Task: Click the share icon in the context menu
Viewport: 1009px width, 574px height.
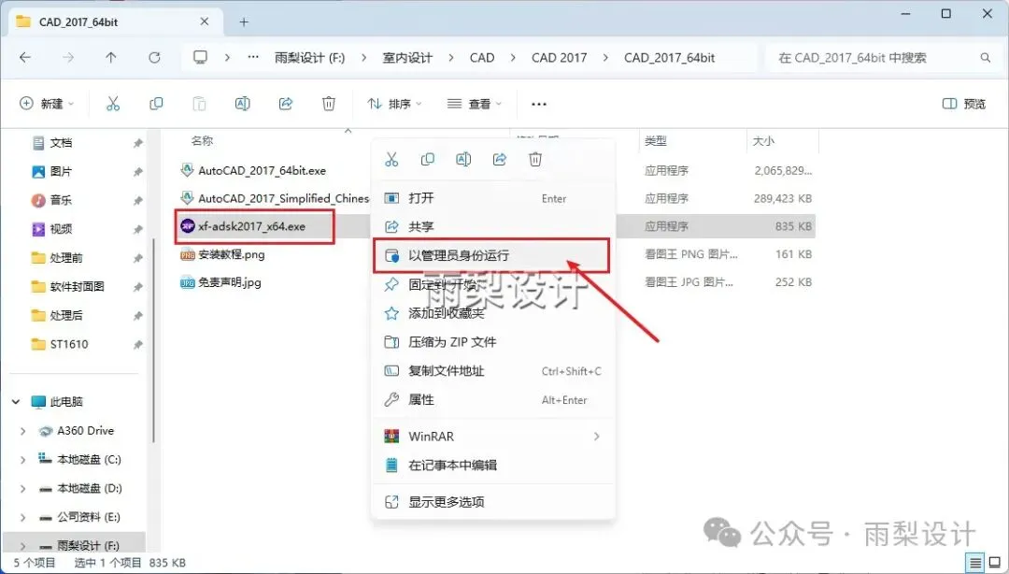Action: point(499,159)
